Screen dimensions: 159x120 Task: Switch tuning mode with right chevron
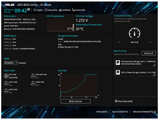(150, 42)
